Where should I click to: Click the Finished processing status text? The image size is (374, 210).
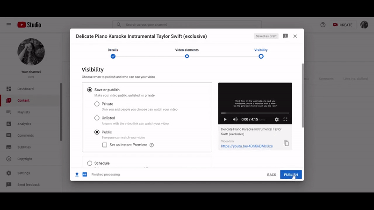(x=106, y=175)
